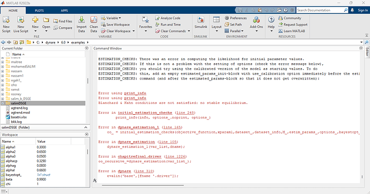Go up one folder level
This screenshot has width=370, height=194.
[16, 42]
